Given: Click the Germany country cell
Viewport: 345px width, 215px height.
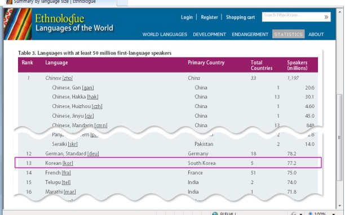Looking at the screenshot, I should coord(198,154).
